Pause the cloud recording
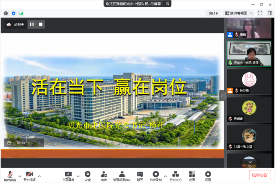The image size is (275, 183). (x=32, y=24)
